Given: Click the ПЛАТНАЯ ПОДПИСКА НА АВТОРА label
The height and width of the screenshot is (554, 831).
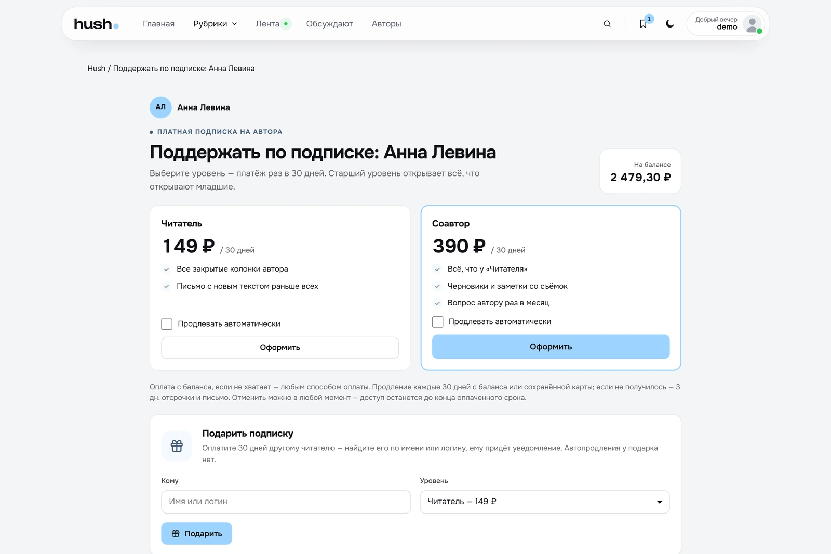Looking at the screenshot, I should 220,132.
